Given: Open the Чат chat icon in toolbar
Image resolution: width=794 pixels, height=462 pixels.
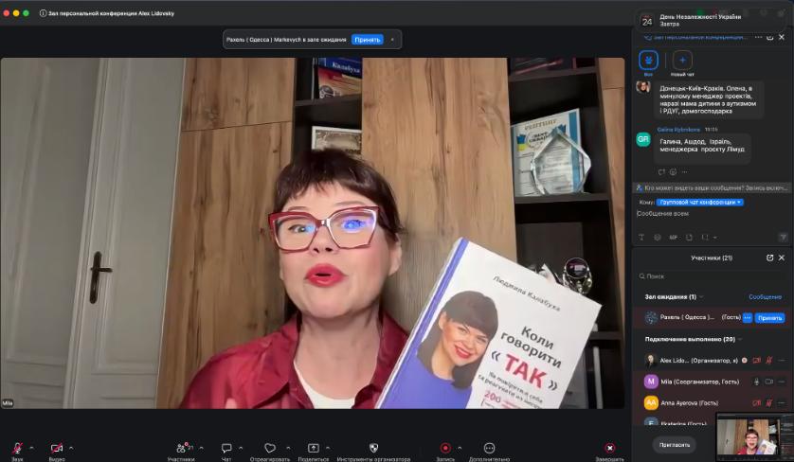Looking at the screenshot, I should click(x=226, y=448).
